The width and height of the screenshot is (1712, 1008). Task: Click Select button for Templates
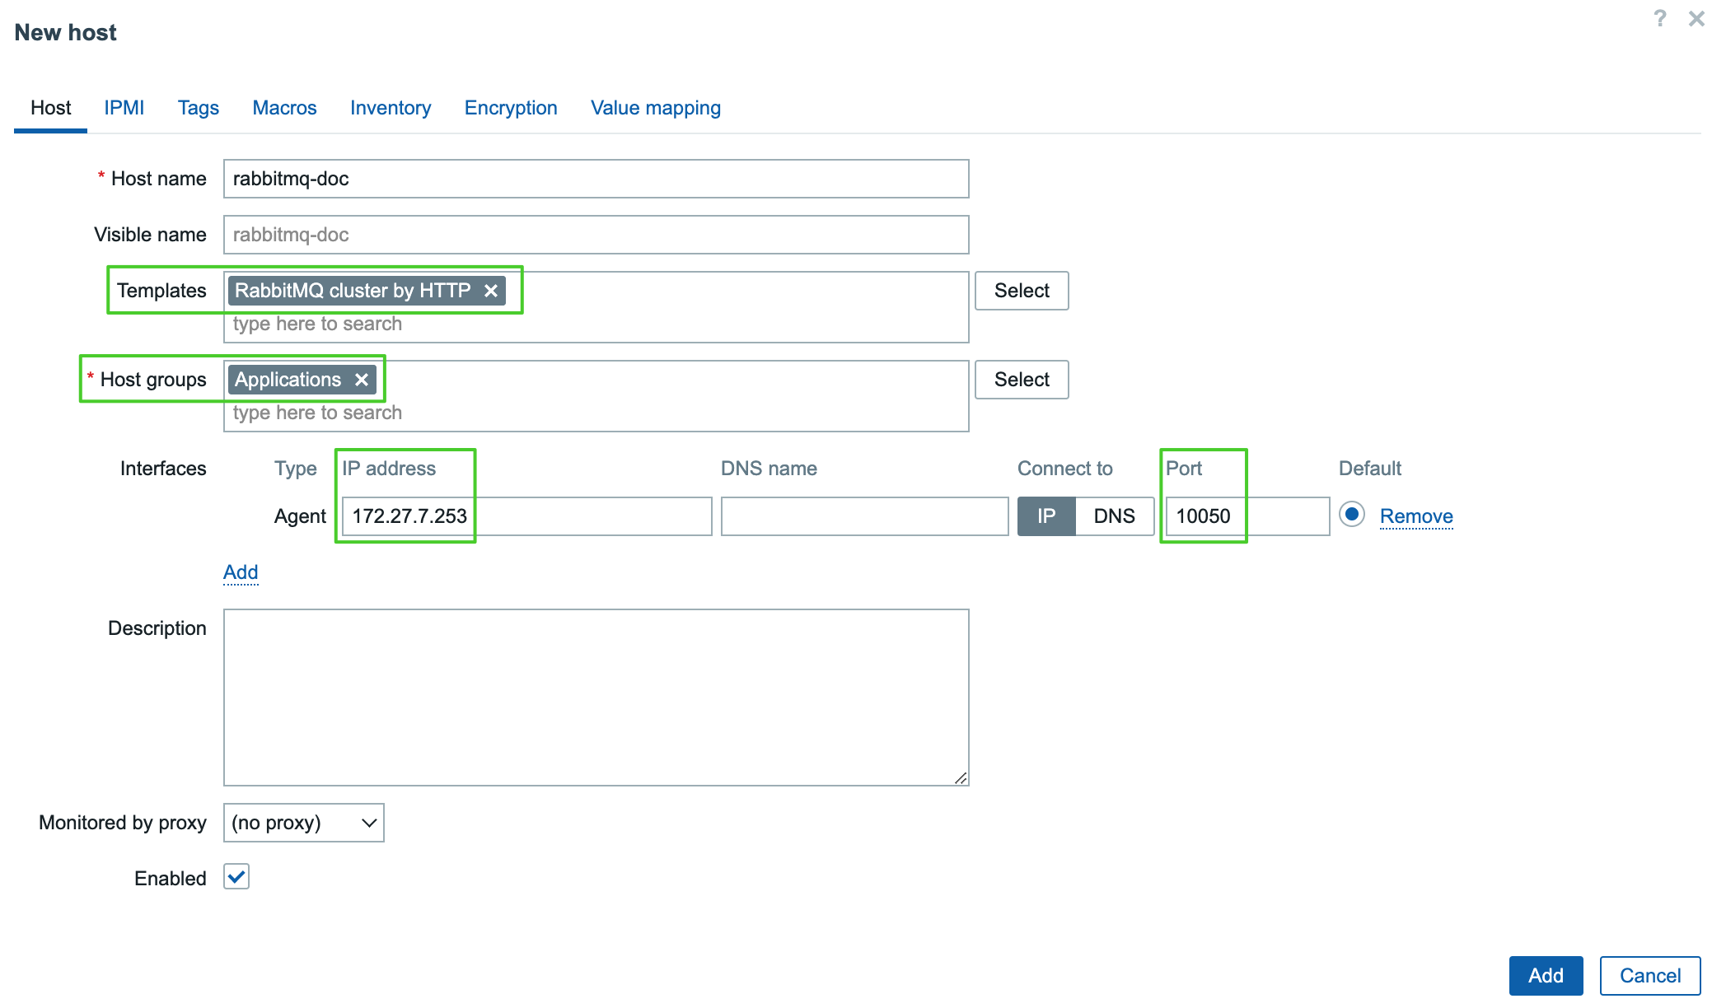[1021, 289]
